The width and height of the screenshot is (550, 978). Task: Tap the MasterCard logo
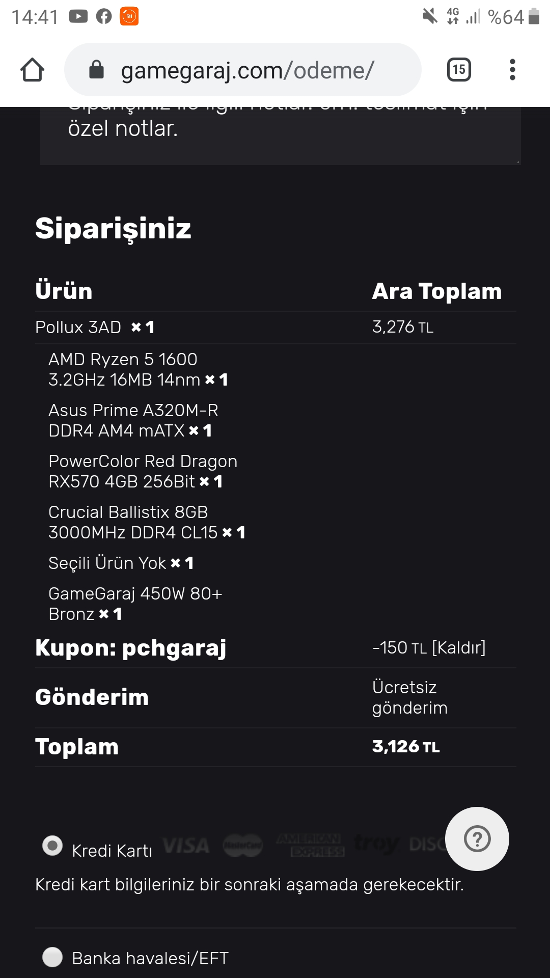pos(243,846)
